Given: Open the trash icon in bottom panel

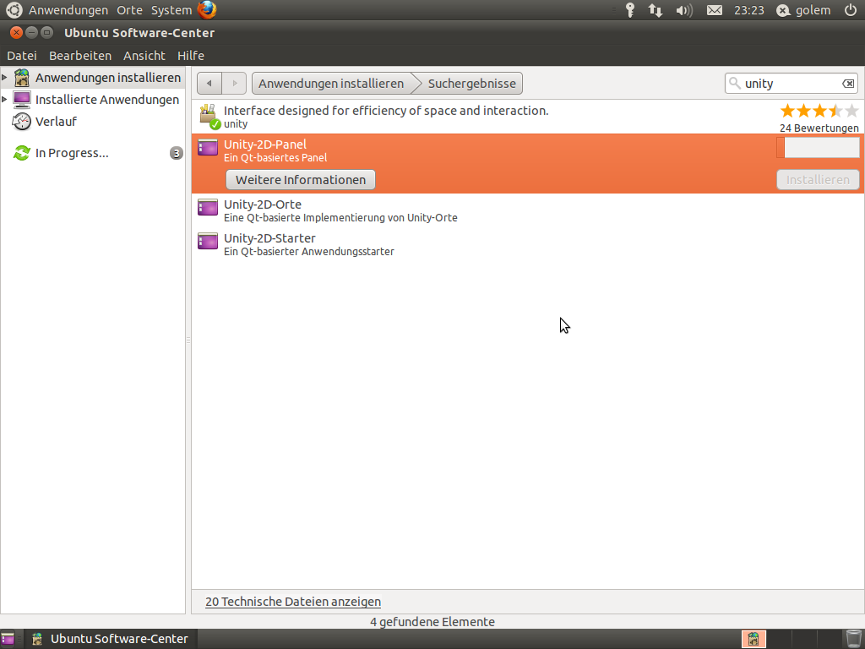Looking at the screenshot, I should point(853,639).
